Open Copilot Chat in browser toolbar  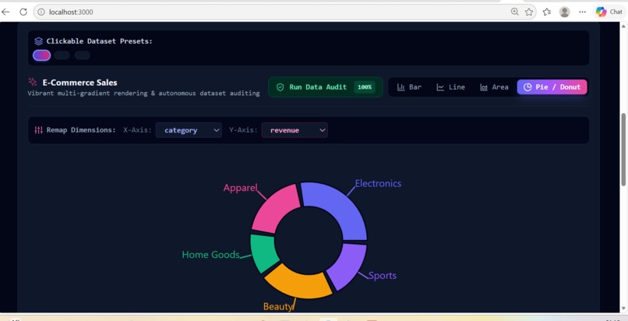tap(609, 12)
